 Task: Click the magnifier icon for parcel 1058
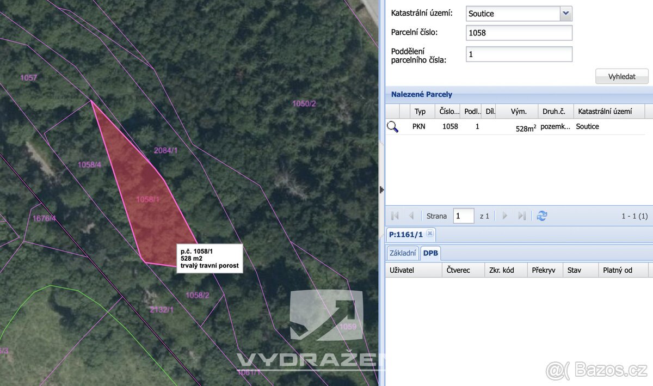tap(392, 127)
